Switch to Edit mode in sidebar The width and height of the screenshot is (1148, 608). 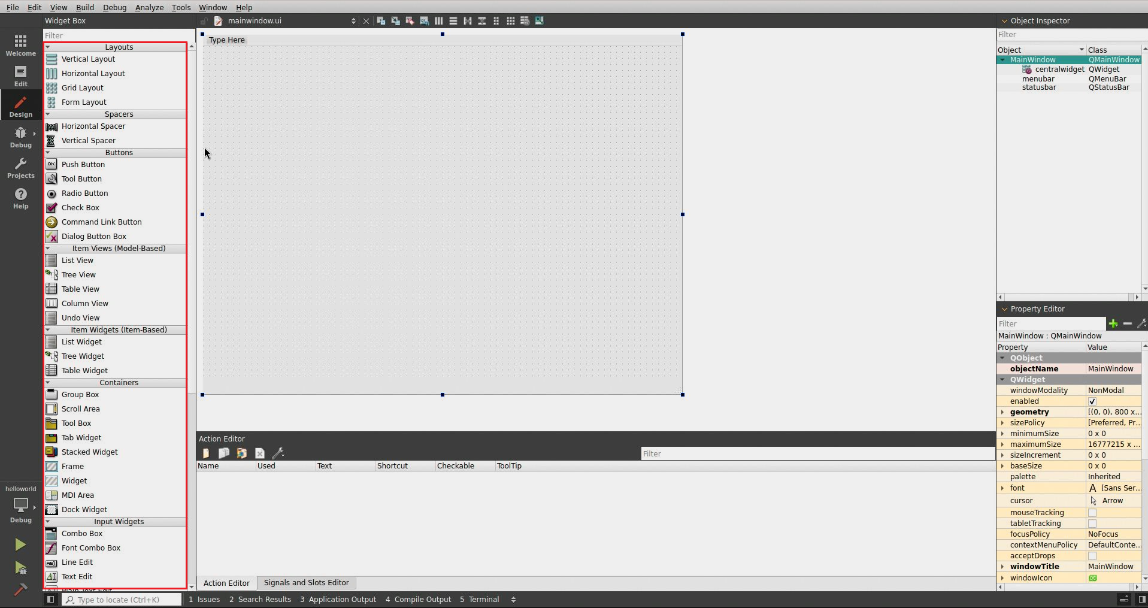tap(20, 75)
